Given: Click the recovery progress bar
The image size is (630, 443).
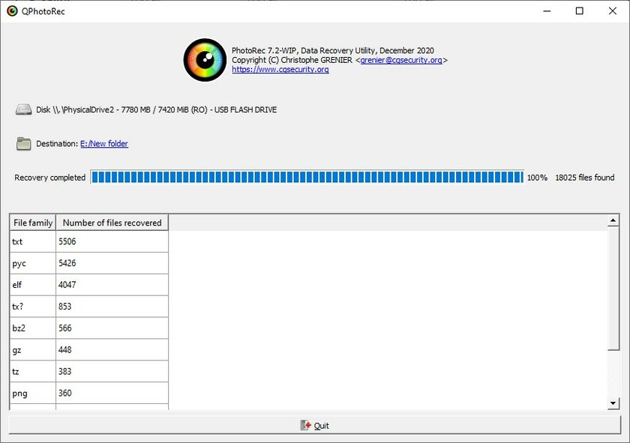Looking at the screenshot, I should click(x=307, y=177).
